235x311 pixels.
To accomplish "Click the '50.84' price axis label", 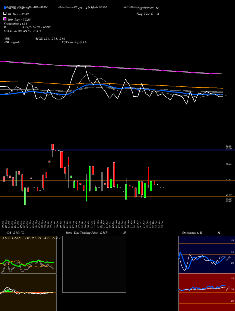I will click(x=229, y=180).
